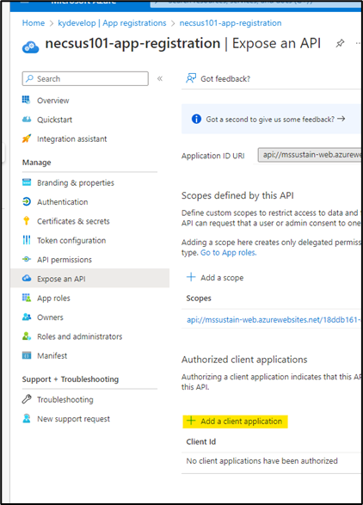Image resolution: width=363 pixels, height=505 pixels.
Task: Click Home breadcrumb link
Action: tap(34, 23)
